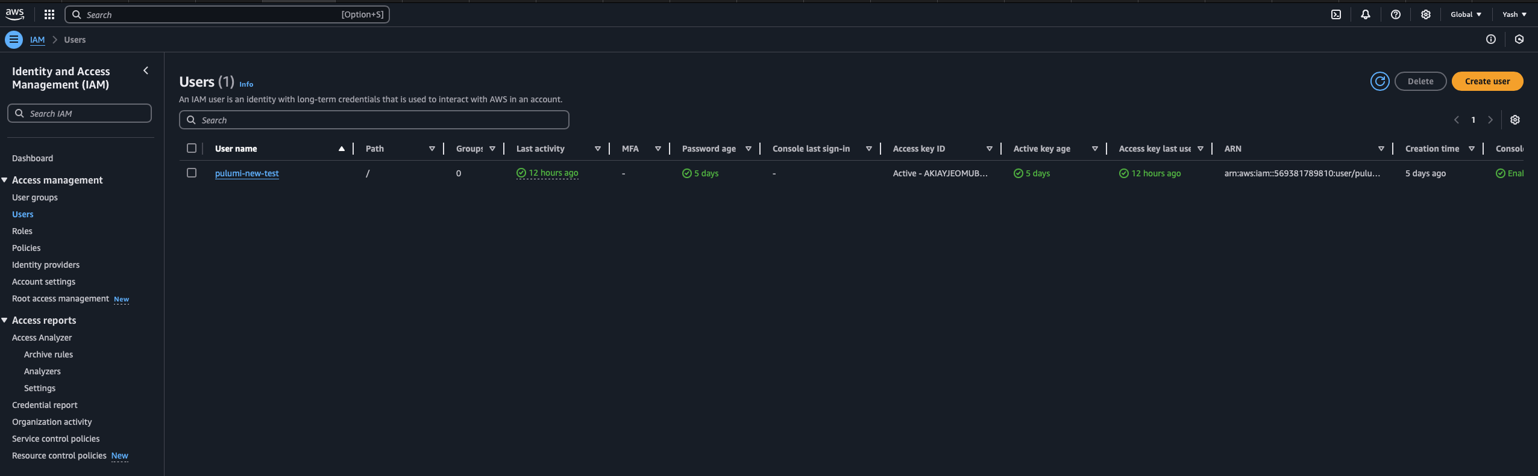1538x476 pixels.
Task: Open Service control policies page
Action: click(x=56, y=439)
